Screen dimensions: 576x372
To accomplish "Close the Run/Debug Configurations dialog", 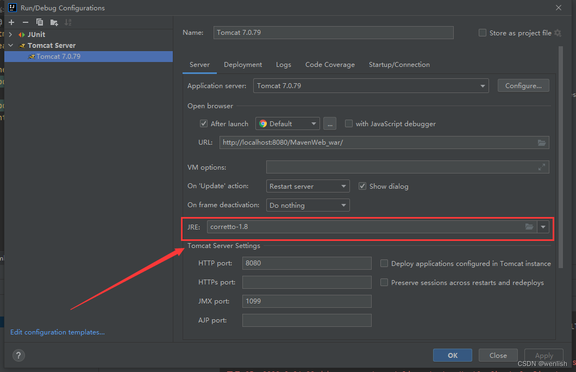I will pos(559,8).
